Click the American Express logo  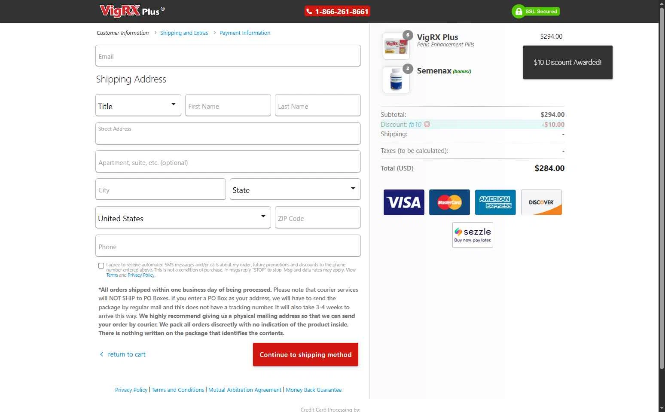495,202
